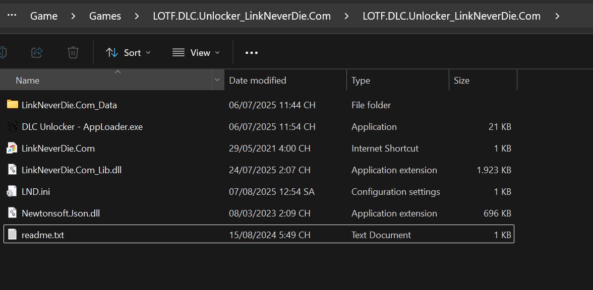Select LND.ini file name

tap(36, 192)
